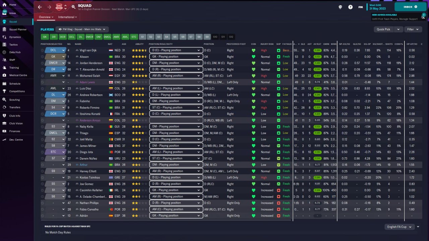Screen dimensions: 429x241
Task: Tick the selection circle on Alisson's row
Action: click(x=42, y=57)
